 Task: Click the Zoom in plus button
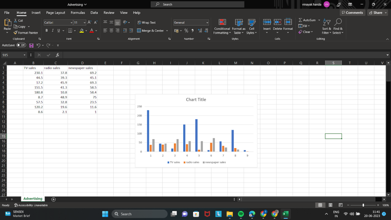point(378,205)
